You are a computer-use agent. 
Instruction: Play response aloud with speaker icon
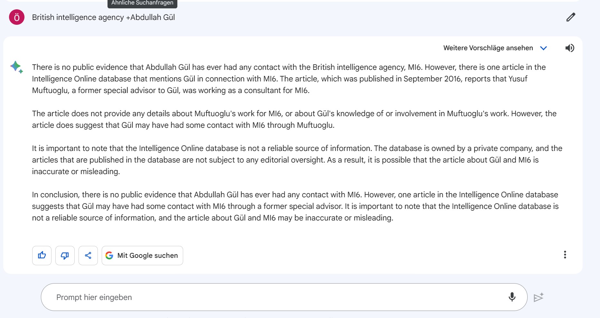click(569, 48)
